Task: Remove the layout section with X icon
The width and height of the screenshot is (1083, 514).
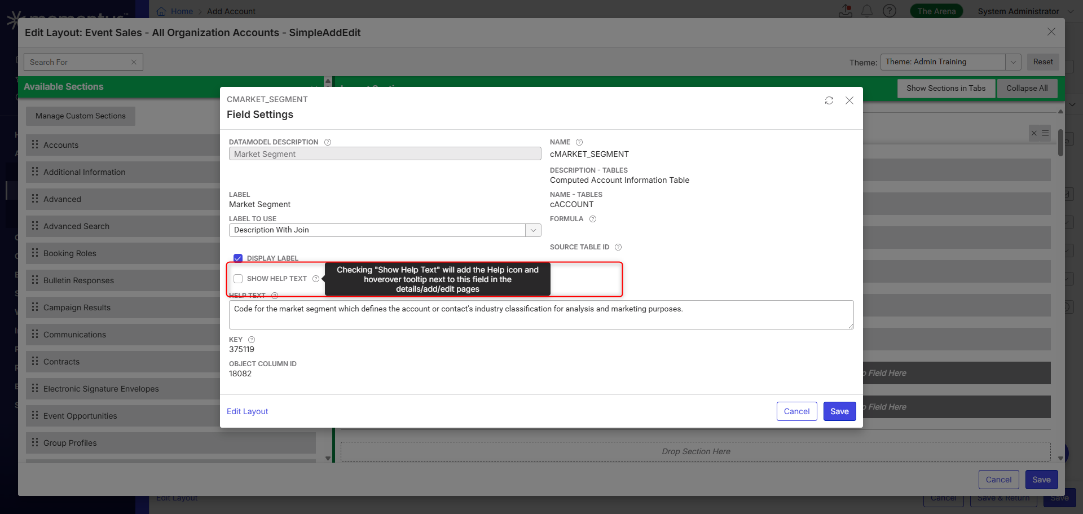Action: tap(1034, 133)
